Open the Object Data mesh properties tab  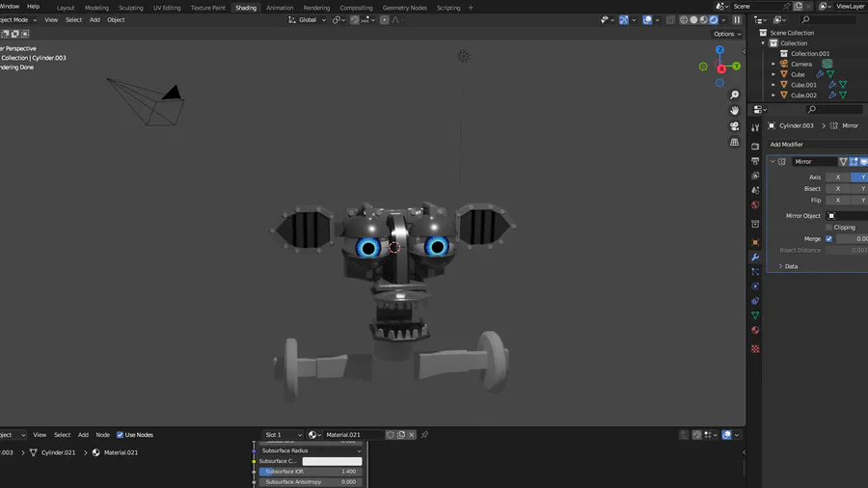[755, 315]
